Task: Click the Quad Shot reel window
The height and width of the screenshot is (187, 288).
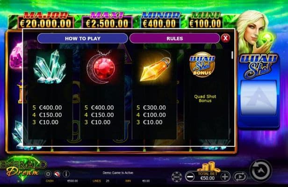Action: (x=259, y=98)
